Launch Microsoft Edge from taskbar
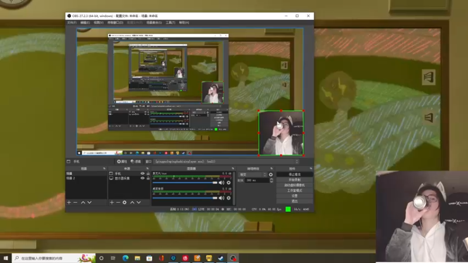468x263 pixels. pos(125,258)
